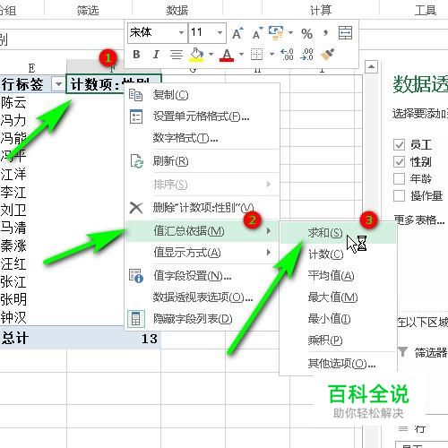The height and width of the screenshot is (448, 448).
Task: Click the filter funnel icon in pane
Action: click(402, 351)
